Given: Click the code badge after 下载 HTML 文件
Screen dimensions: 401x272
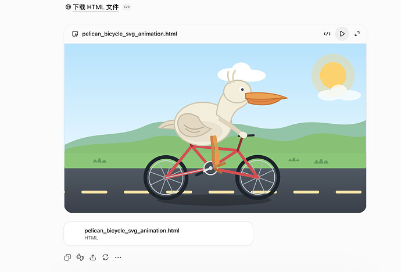Looking at the screenshot, I should (x=127, y=7).
